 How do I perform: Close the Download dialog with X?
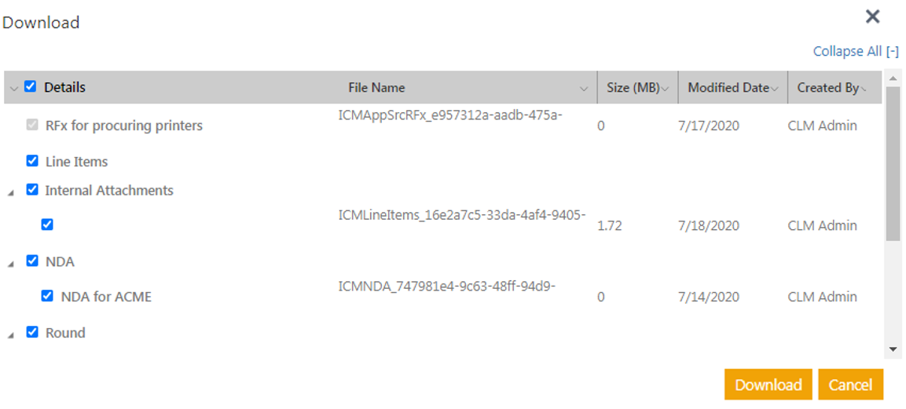click(x=872, y=16)
